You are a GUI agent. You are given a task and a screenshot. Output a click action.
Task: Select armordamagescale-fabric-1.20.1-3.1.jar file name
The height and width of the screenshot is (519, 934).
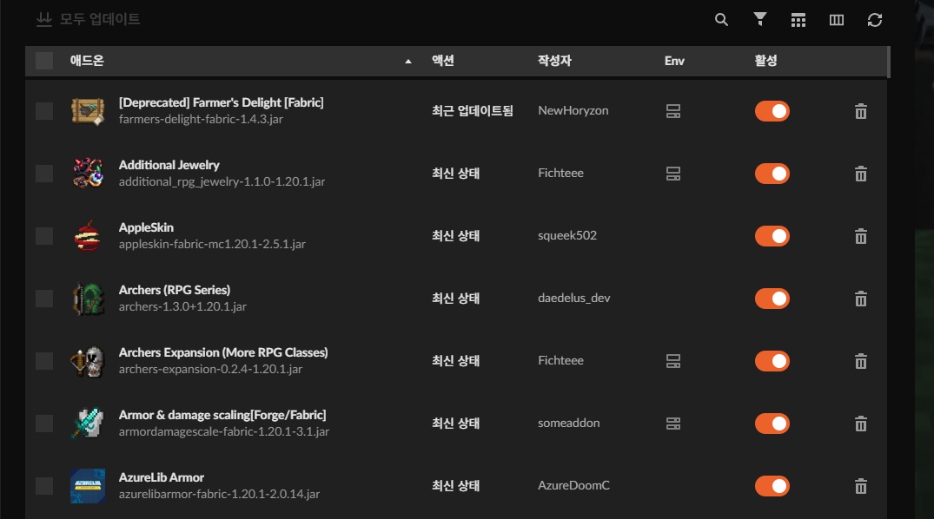click(x=224, y=431)
